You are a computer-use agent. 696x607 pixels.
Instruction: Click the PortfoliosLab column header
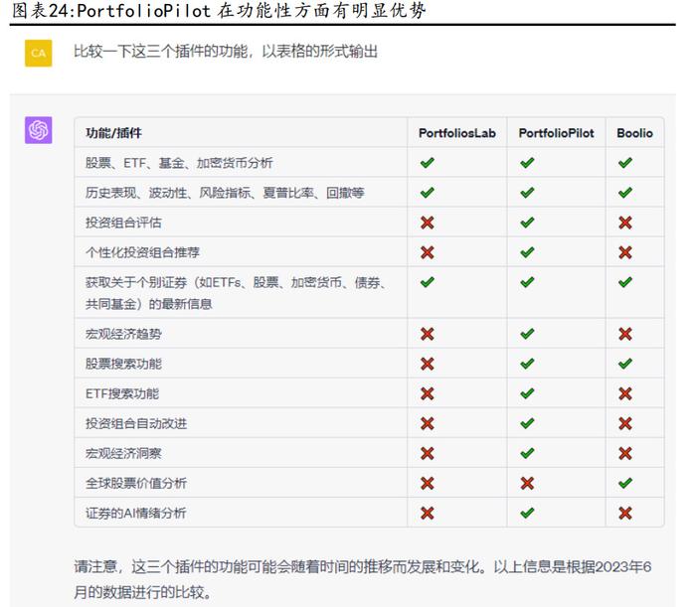pyautogui.click(x=456, y=133)
